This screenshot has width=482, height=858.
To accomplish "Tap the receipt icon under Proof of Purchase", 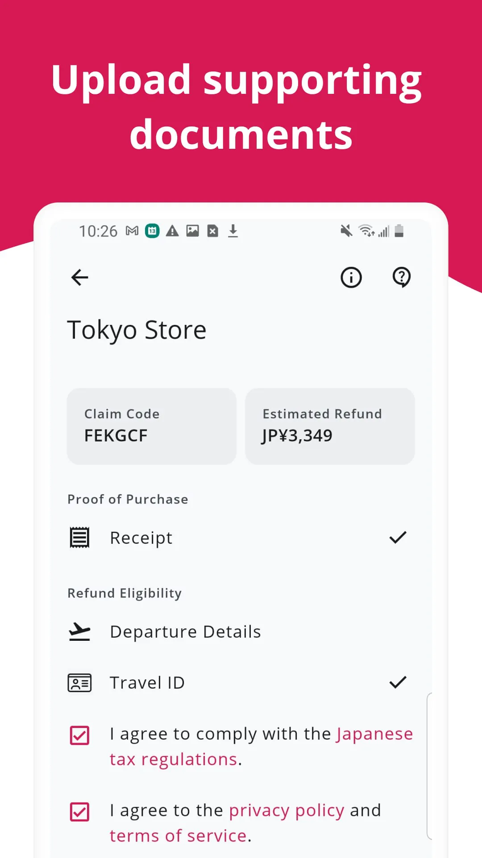I will coord(79,538).
